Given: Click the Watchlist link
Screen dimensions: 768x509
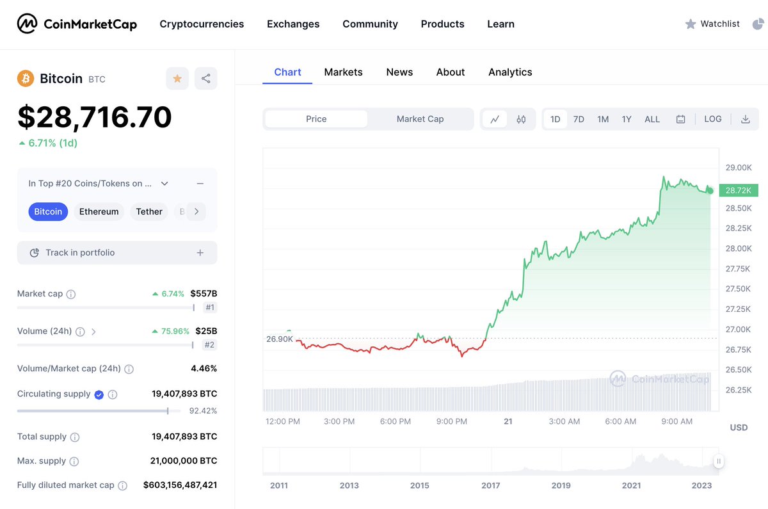Looking at the screenshot, I should (x=720, y=24).
